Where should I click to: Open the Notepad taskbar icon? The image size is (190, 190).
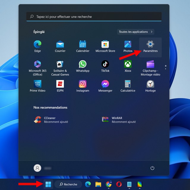pyautogui.click(x=129, y=184)
